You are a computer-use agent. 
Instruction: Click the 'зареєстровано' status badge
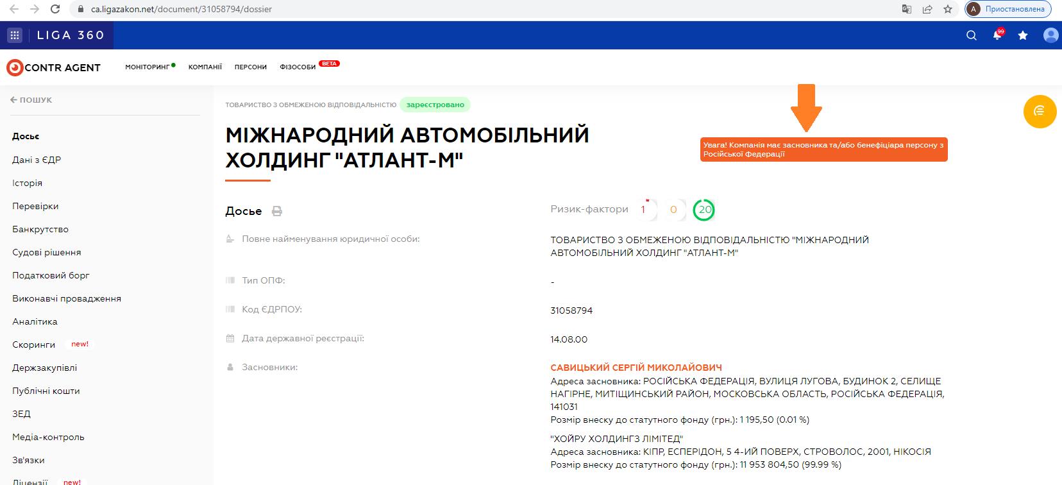click(x=435, y=105)
